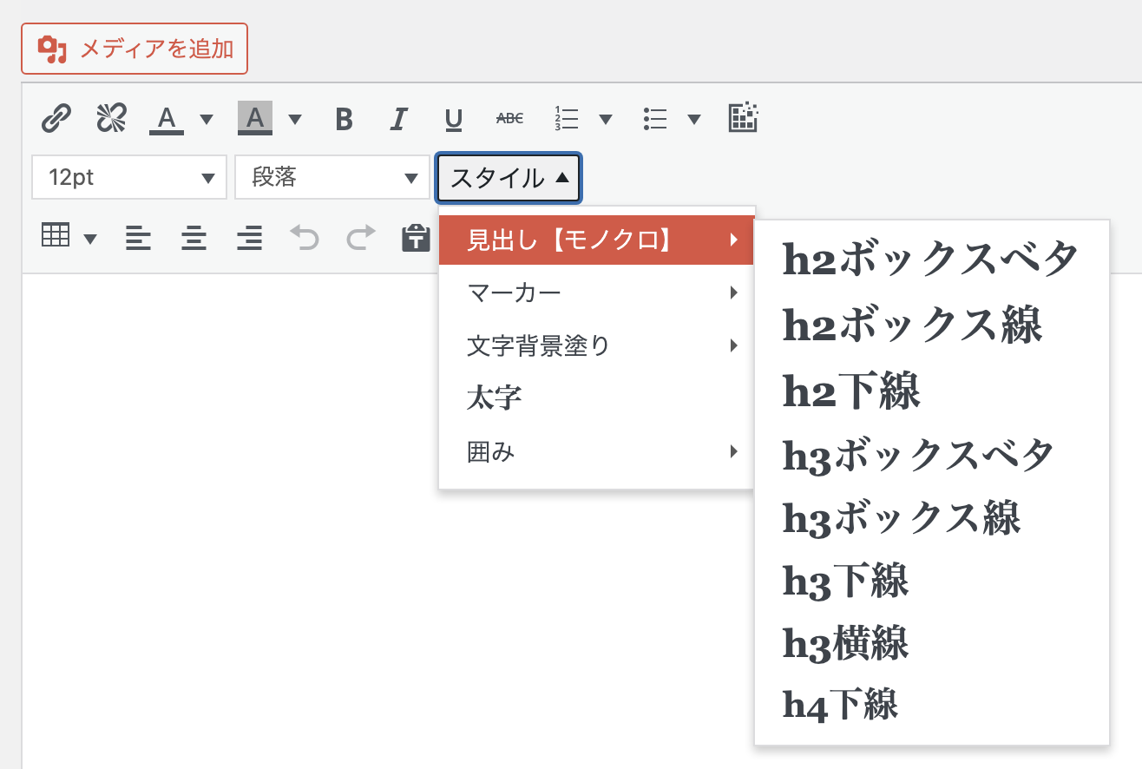
Task: Click the undo arrow icon
Action: 304,237
